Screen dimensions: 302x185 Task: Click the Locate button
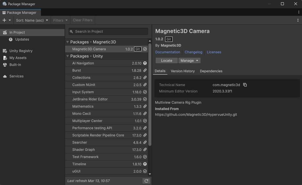[x=166, y=61]
